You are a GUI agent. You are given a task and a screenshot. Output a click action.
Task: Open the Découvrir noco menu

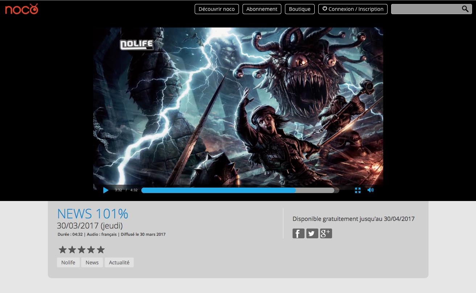[216, 9]
